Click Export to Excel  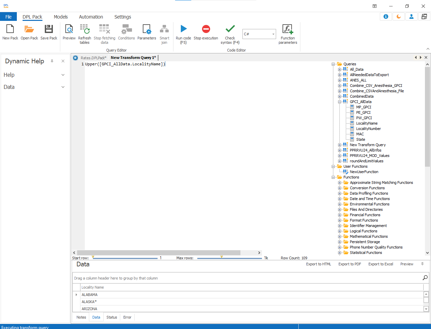click(x=381, y=264)
